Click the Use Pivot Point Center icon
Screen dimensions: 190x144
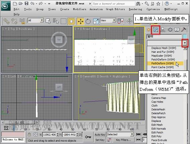click(120, 21)
